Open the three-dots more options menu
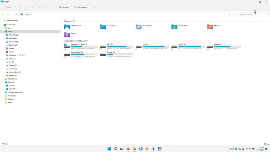This screenshot has height=152, width=270. [x=94, y=7]
